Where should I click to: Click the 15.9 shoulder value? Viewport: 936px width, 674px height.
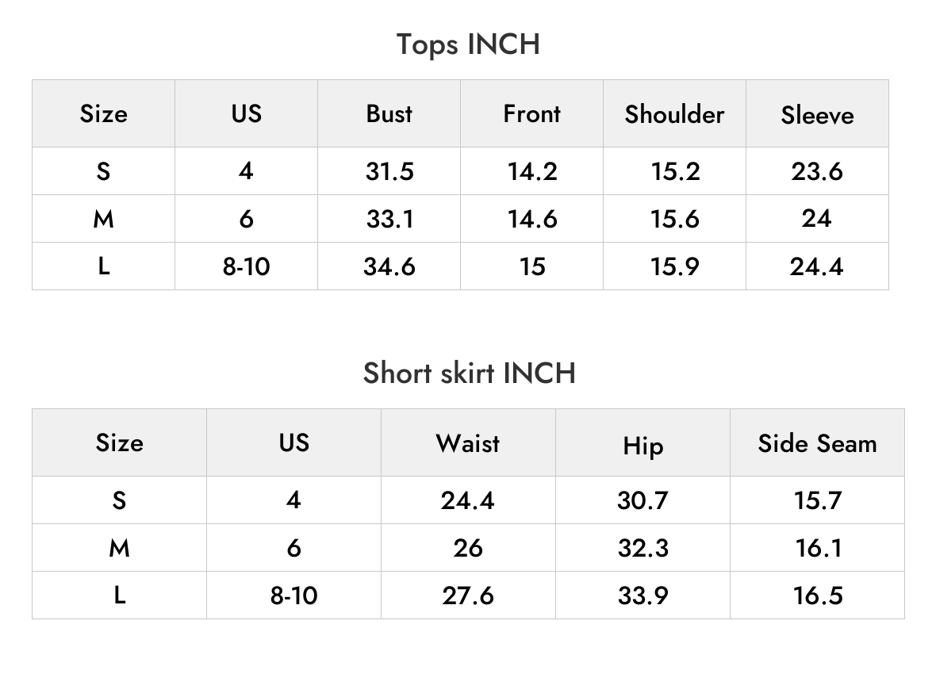(x=674, y=266)
